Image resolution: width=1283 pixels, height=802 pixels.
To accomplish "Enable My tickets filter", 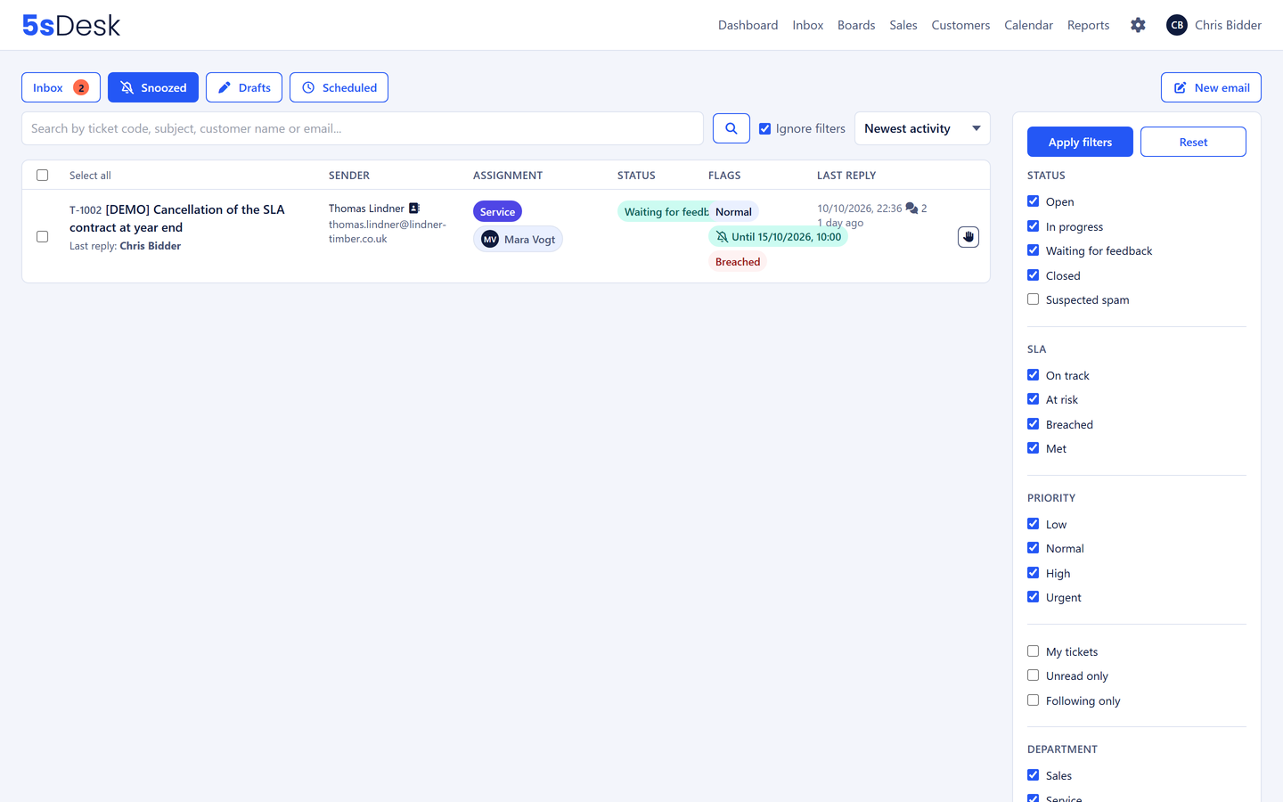I will (1033, 651).
